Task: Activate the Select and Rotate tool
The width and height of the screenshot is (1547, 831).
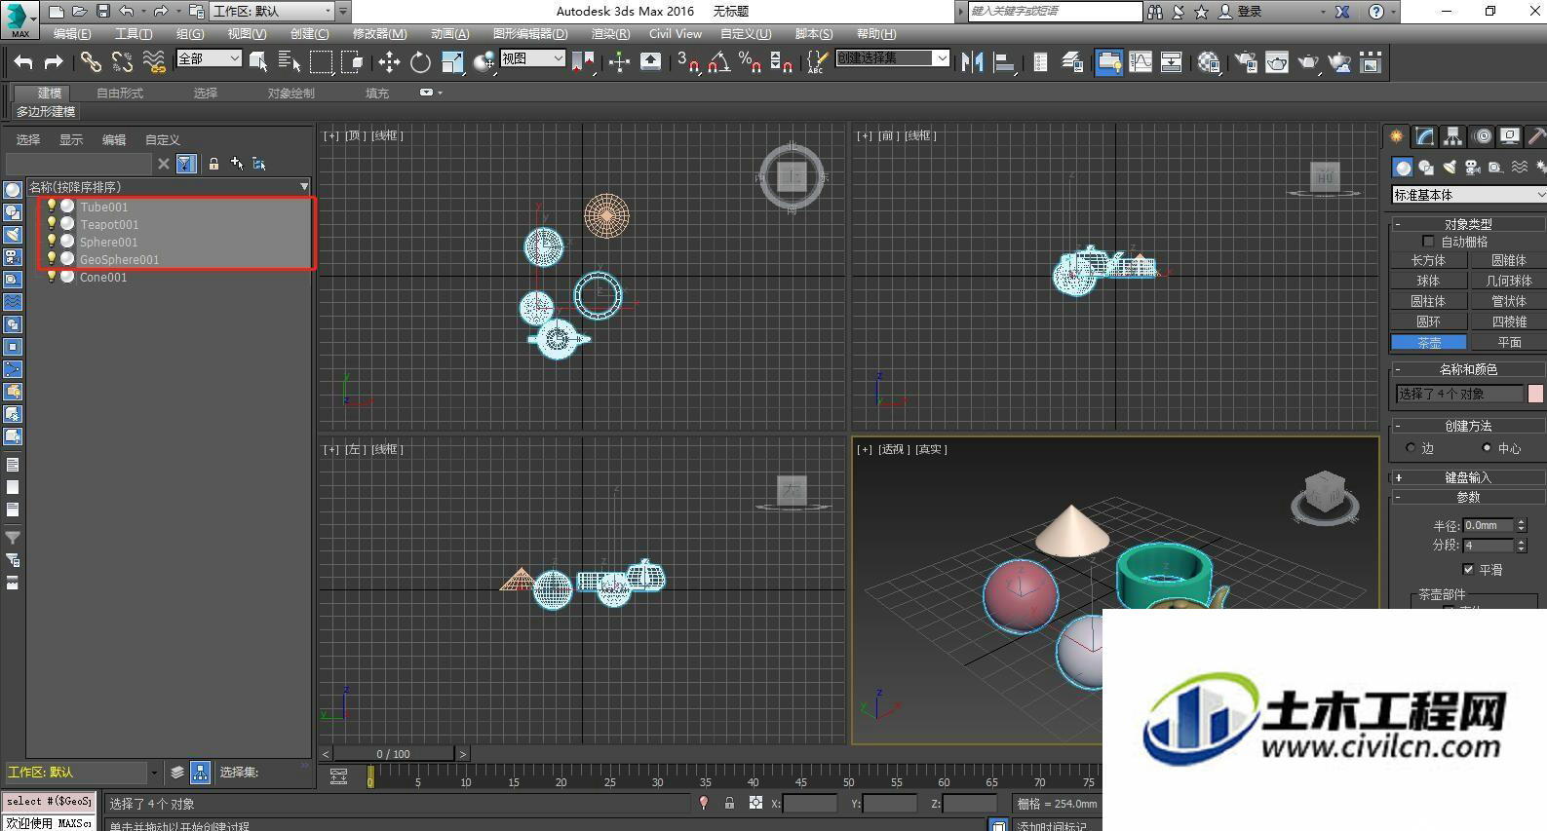Action: [420, 62]
